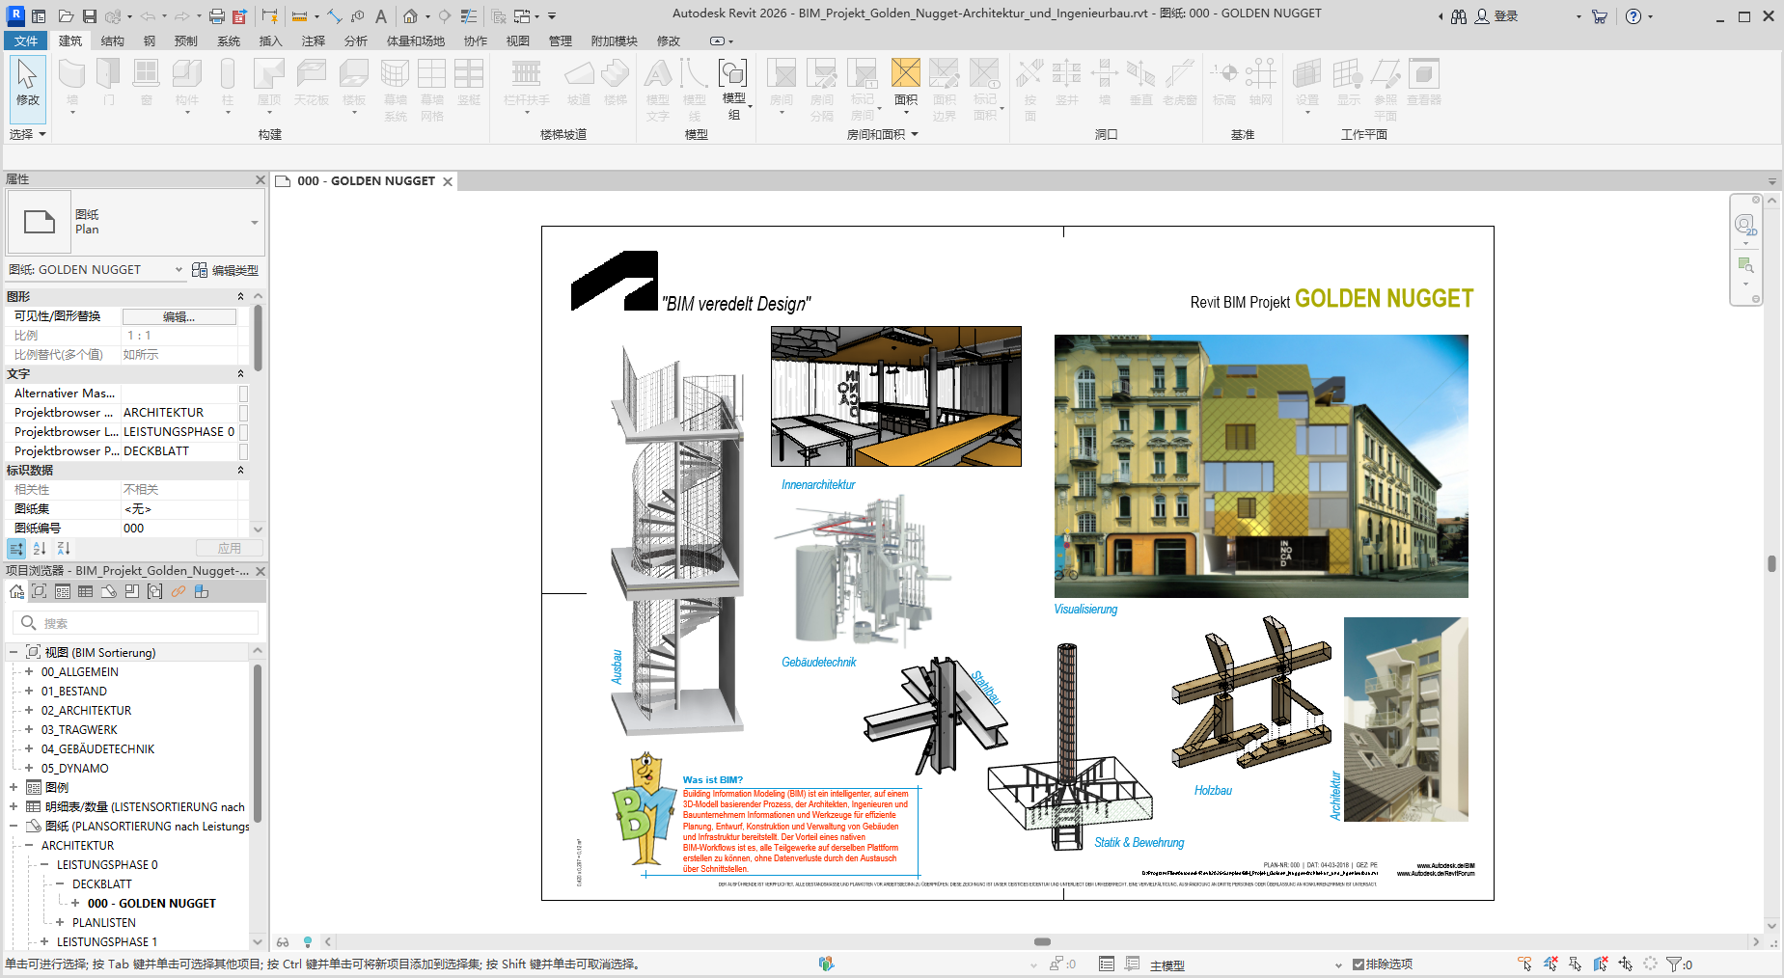The height and width of the screenshot is (978, 1784).
Task: Expand the 00_ALLGEMEIN tree node
Action: click(29, 671)
